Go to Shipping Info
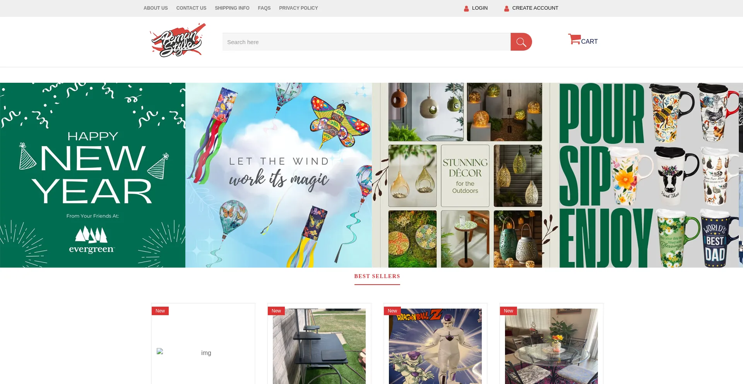The height and width of the screenshot is (384, 743). tap(232, 8)
